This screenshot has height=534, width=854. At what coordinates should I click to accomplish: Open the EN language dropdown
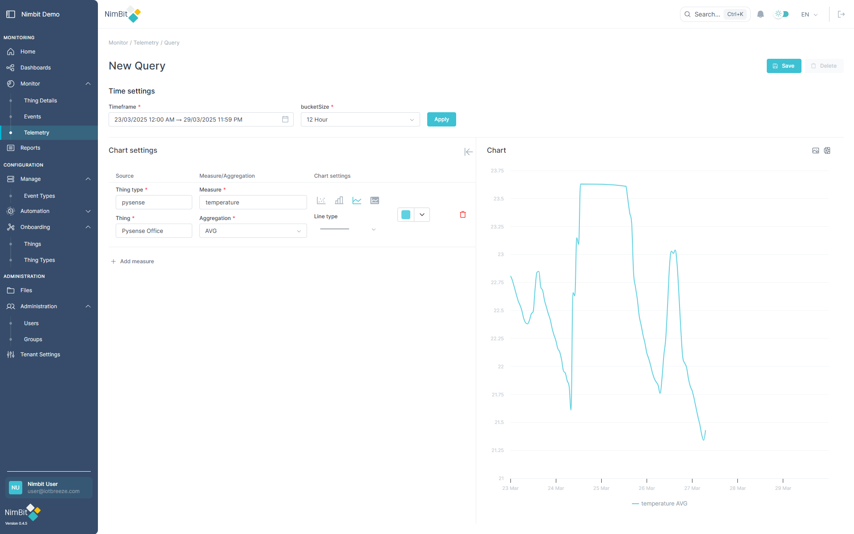coord(809,14)
